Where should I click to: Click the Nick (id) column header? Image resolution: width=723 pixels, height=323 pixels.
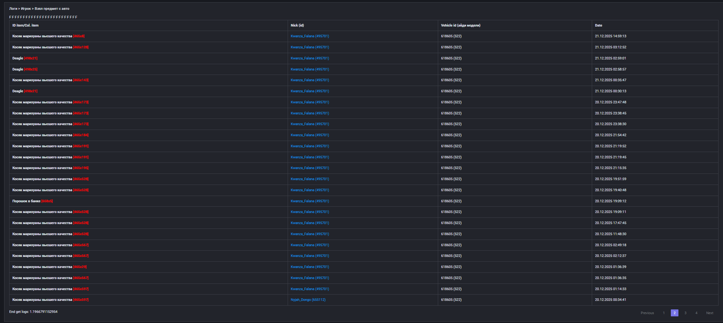297,26
